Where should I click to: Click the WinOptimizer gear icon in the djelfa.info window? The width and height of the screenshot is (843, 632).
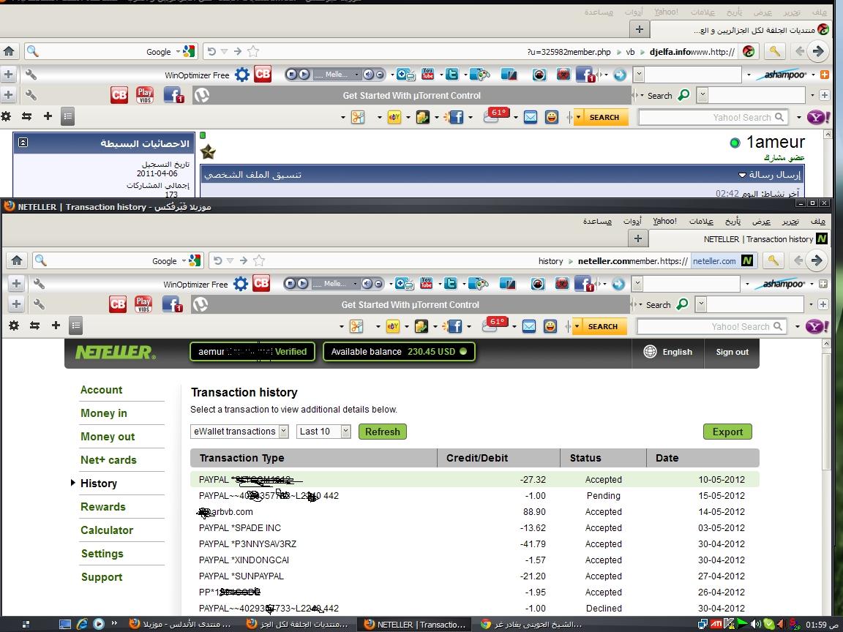[242, 75]
